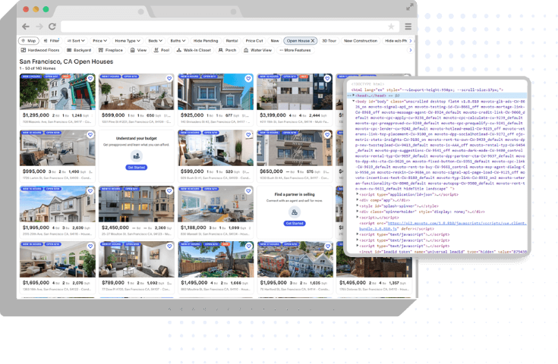Click the browser address bar
Viewport: 558px width, 364px height.
229,27
